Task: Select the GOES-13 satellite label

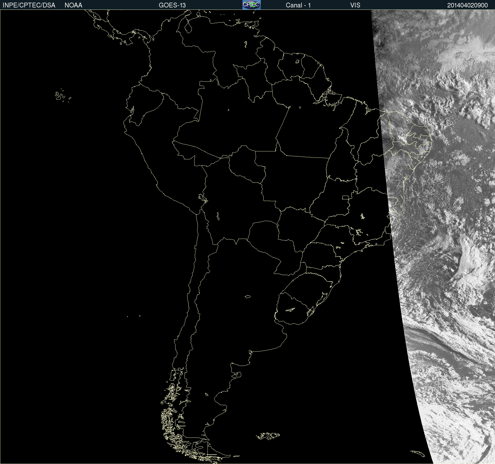Action: 172,5
